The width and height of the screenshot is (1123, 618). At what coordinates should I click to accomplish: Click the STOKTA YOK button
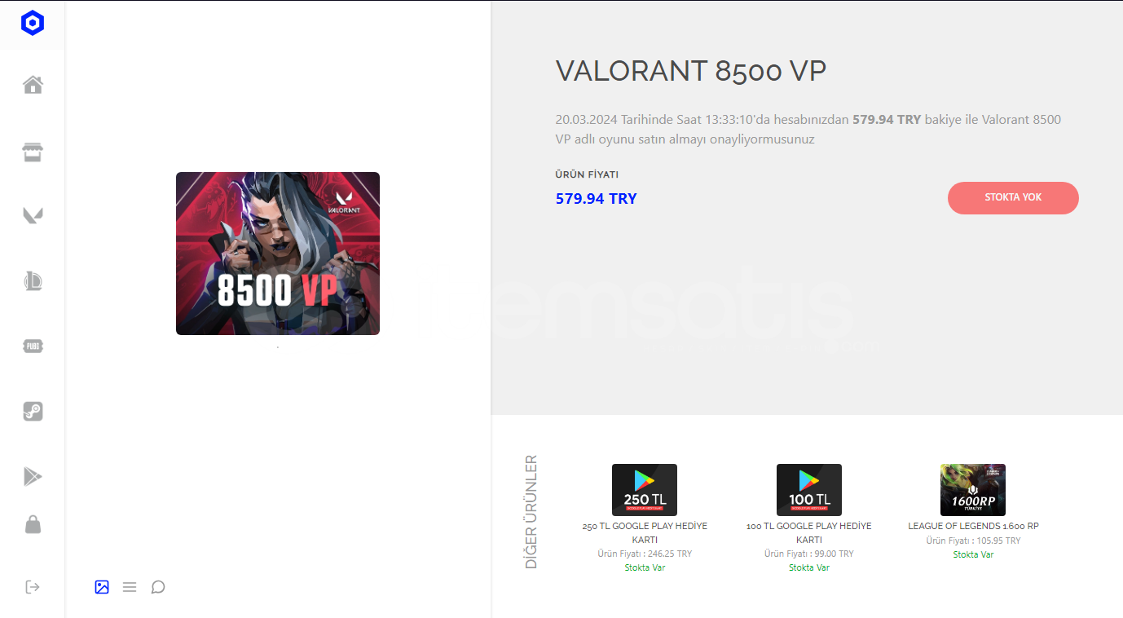pos(1013,198)
